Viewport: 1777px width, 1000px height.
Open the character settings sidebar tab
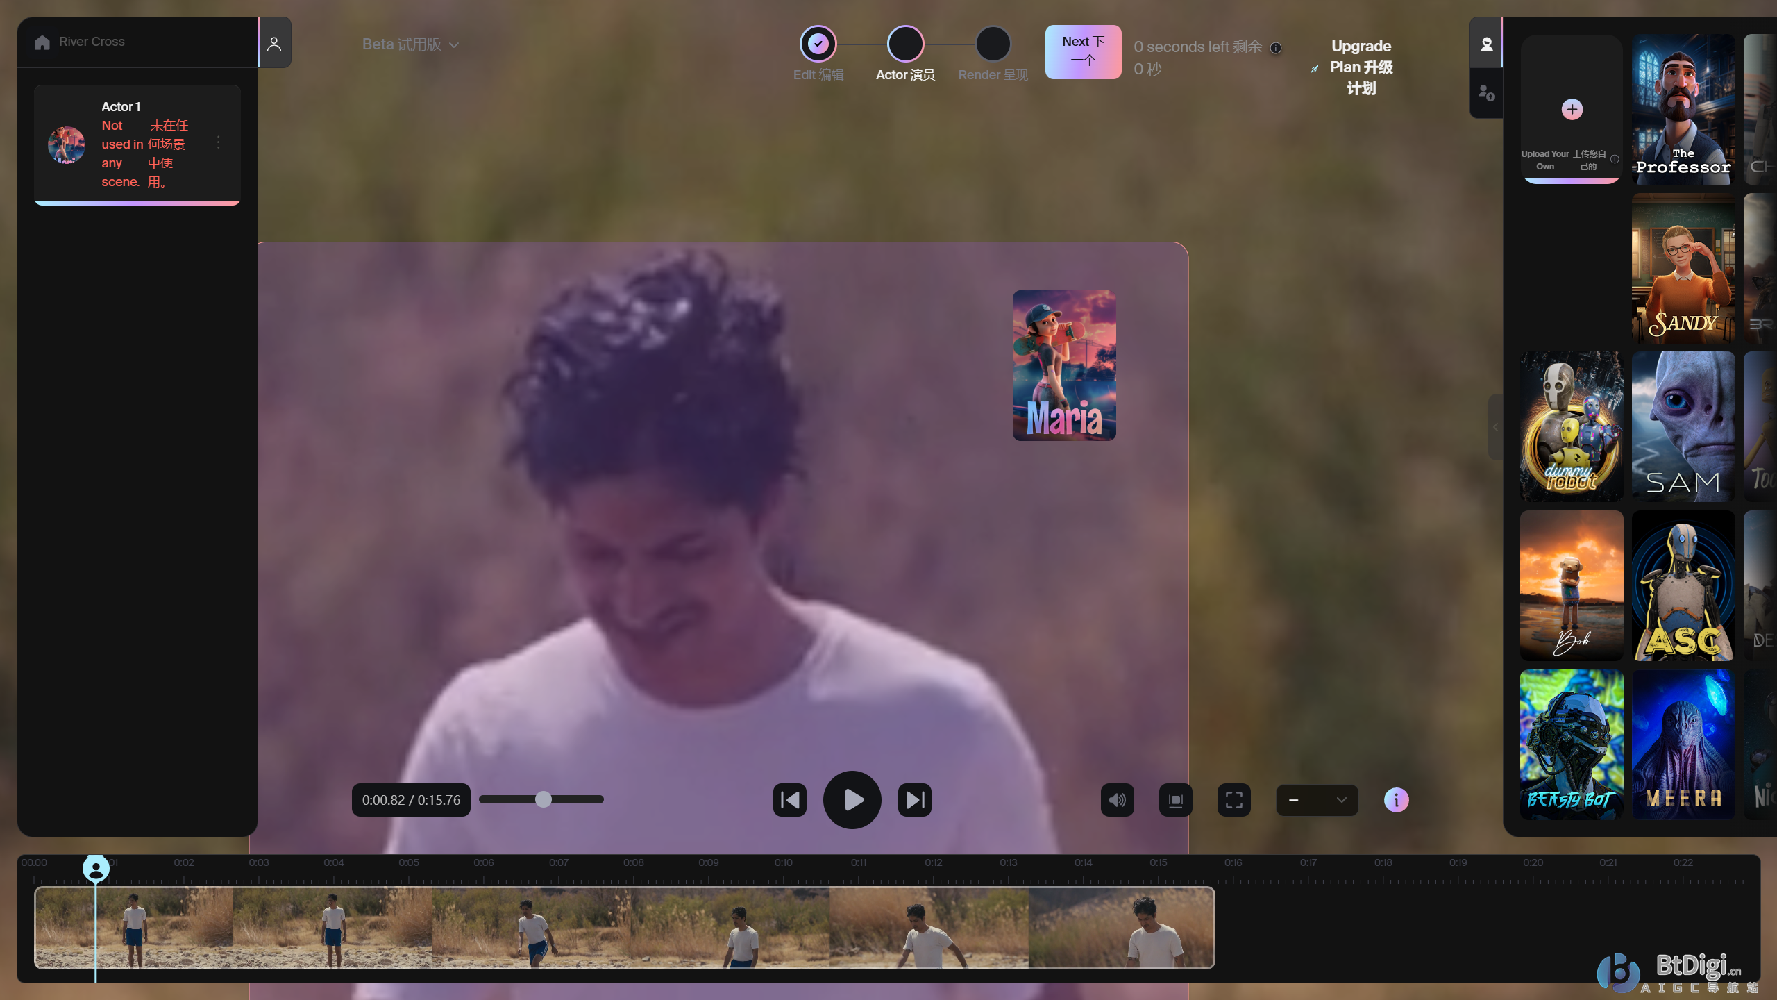point(1486,92)
